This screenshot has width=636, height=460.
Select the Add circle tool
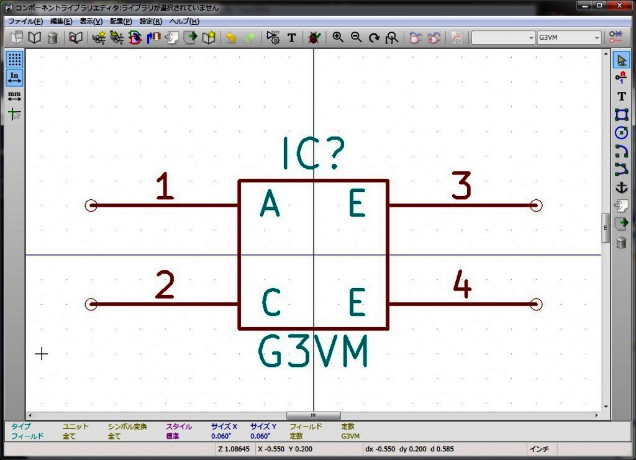pyautogui.click(x=620, y=132)
